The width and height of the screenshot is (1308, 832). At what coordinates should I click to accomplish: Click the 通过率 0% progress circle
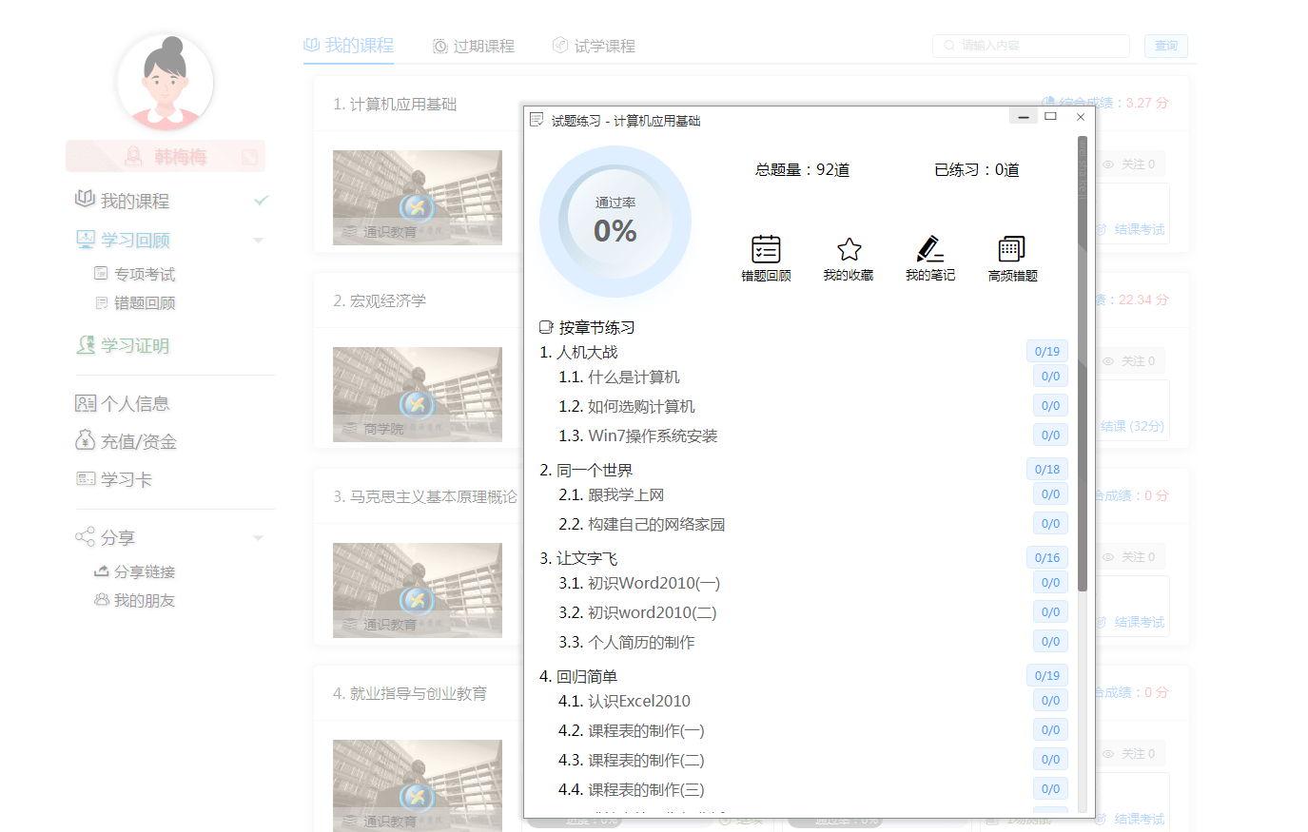(615, 221)
